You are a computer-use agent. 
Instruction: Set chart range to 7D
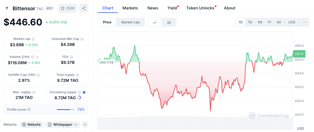click(x=250, y=22)
